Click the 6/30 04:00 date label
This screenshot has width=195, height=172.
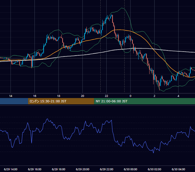click(x=178, y=169)
